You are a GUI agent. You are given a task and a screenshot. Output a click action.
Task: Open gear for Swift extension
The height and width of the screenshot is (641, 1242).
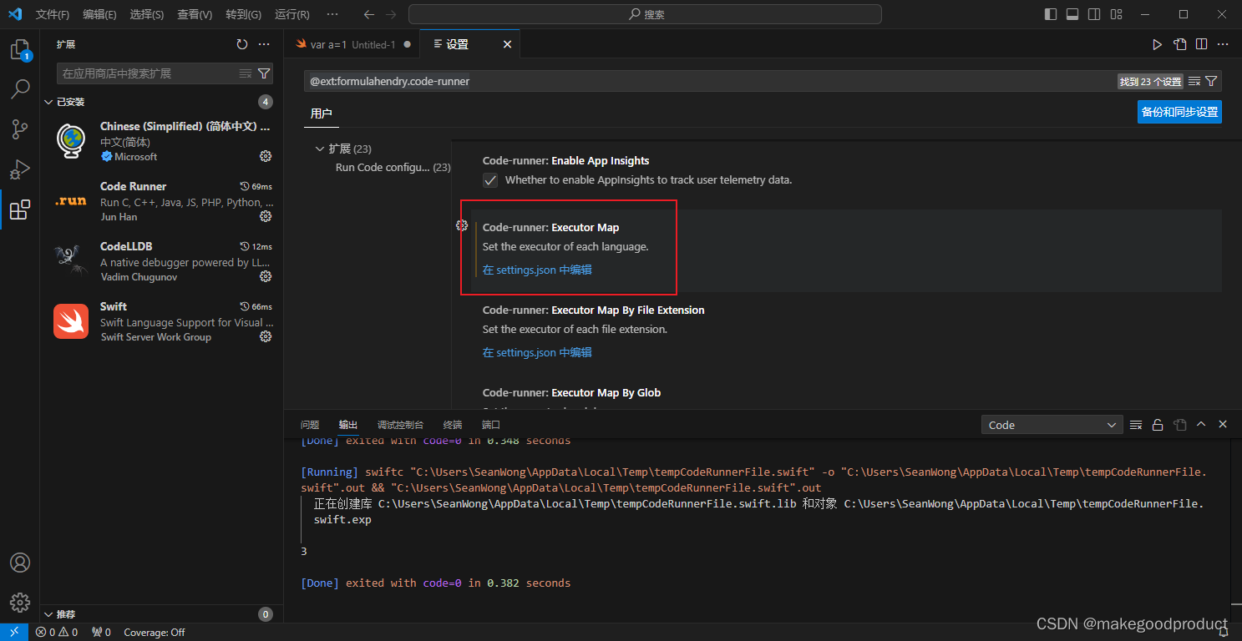point(266,336)
